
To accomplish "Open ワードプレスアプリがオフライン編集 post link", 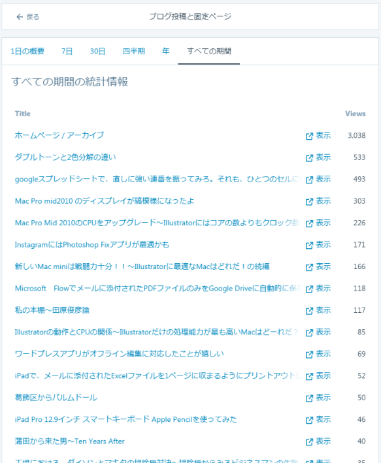I will pyautogui.click(x=120, y=354).
